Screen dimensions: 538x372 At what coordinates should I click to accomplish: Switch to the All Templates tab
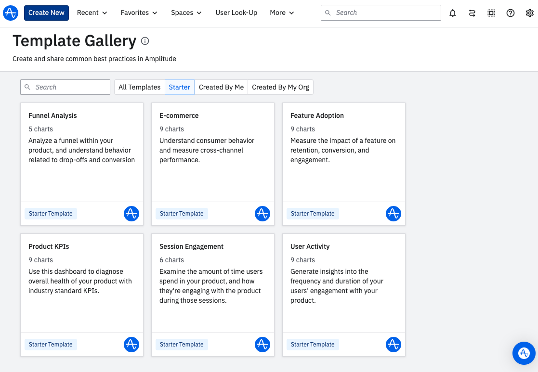click(x=139, y=87)
